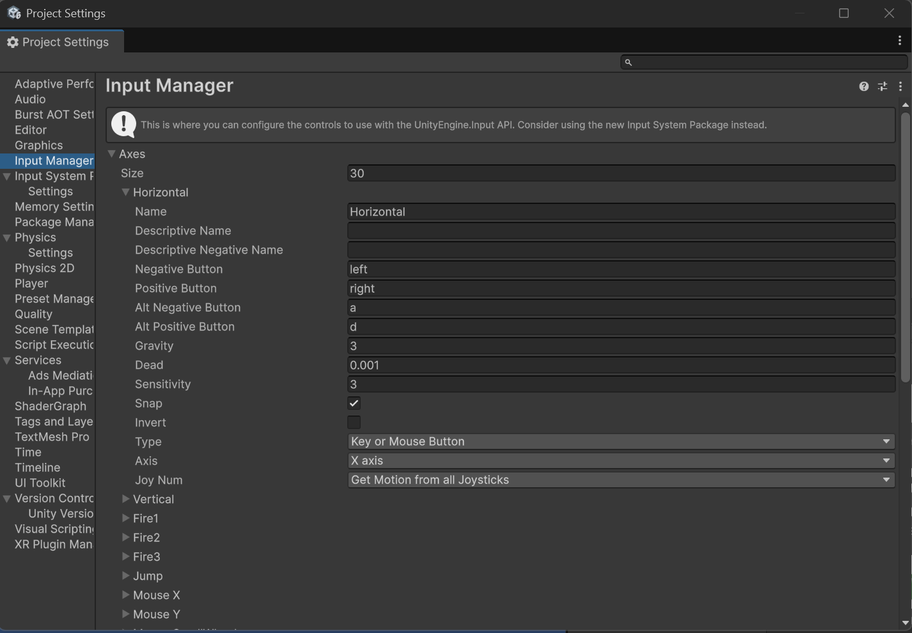This screenshot has width=912, height=633.
Task: Open the Axis dropdown showing X axis
Action: (x=621, y=461)
